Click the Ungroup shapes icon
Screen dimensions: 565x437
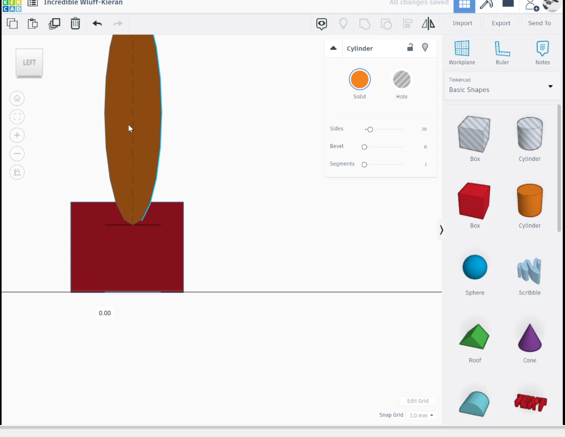point(386,24)
